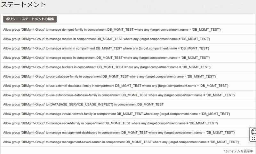Select the DATABASE_SERVICE_USAGE_INSPECT statement row
The height and width of the screenshot is (154, 256).
[x=128, y=104]
